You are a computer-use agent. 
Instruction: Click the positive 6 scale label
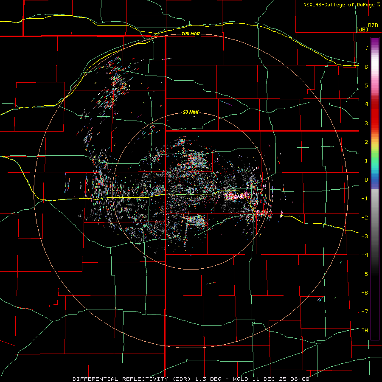(366, 67)
